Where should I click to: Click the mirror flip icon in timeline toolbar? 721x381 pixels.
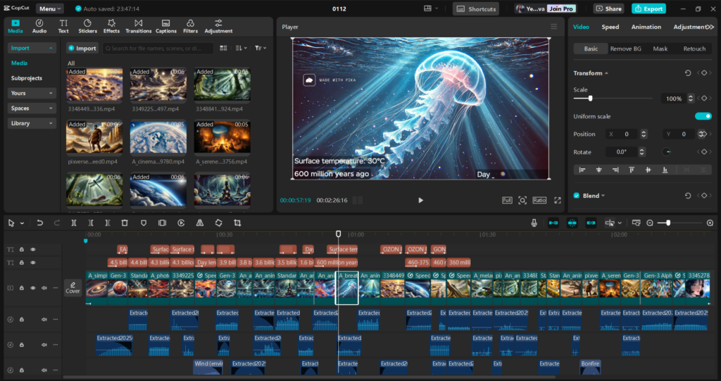(x=199, y=223)
